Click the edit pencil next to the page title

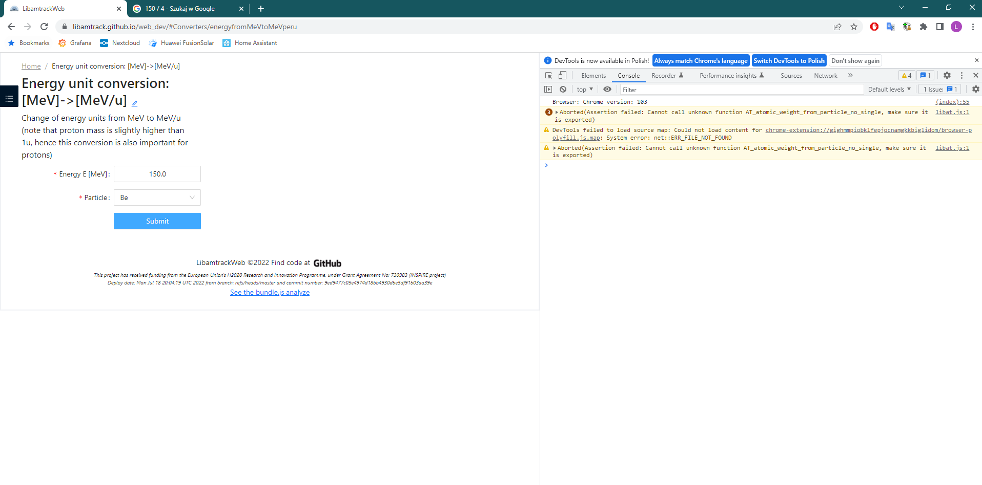134,102
